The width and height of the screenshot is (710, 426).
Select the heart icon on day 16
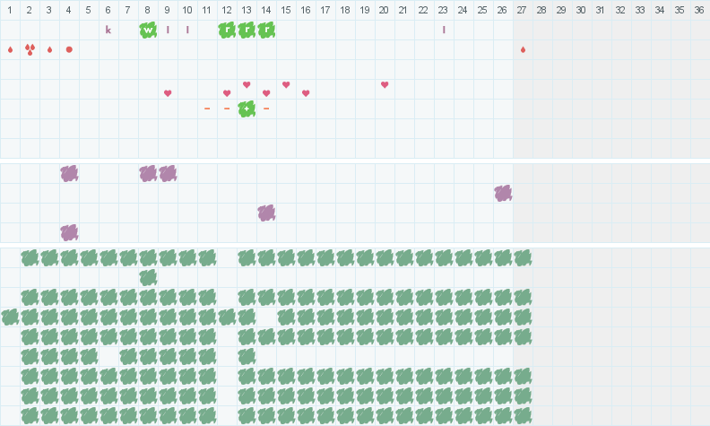(306, 93)
